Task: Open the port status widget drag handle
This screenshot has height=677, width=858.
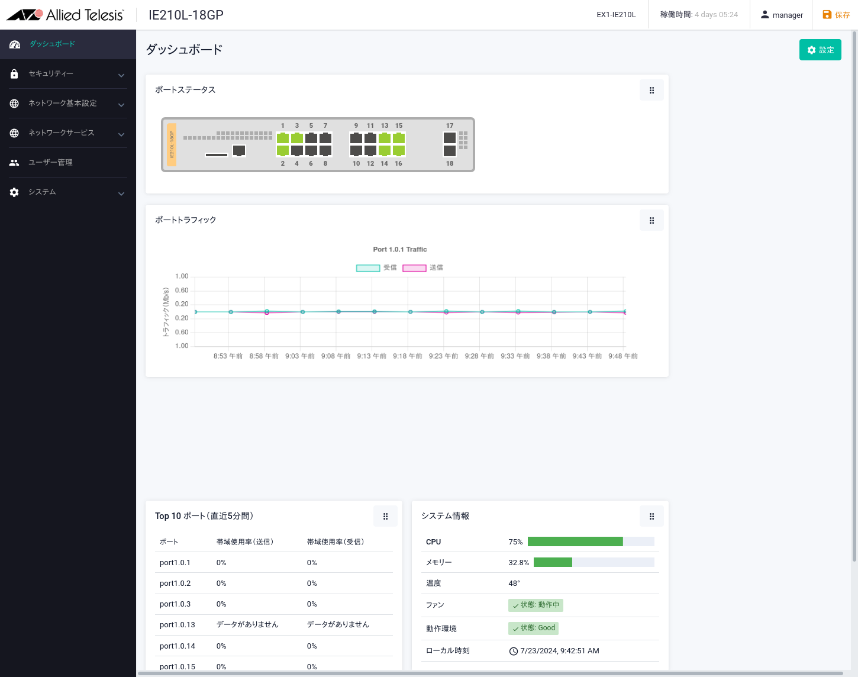Action: pyautogui.click(x=651, y=91)
